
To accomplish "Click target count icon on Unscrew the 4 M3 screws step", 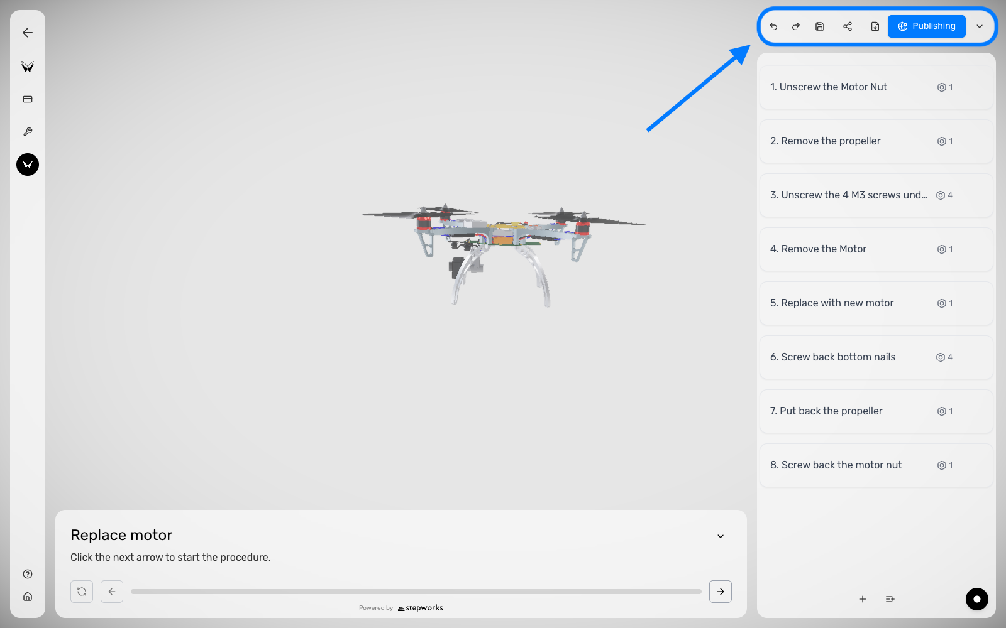I will pos(941,195).
